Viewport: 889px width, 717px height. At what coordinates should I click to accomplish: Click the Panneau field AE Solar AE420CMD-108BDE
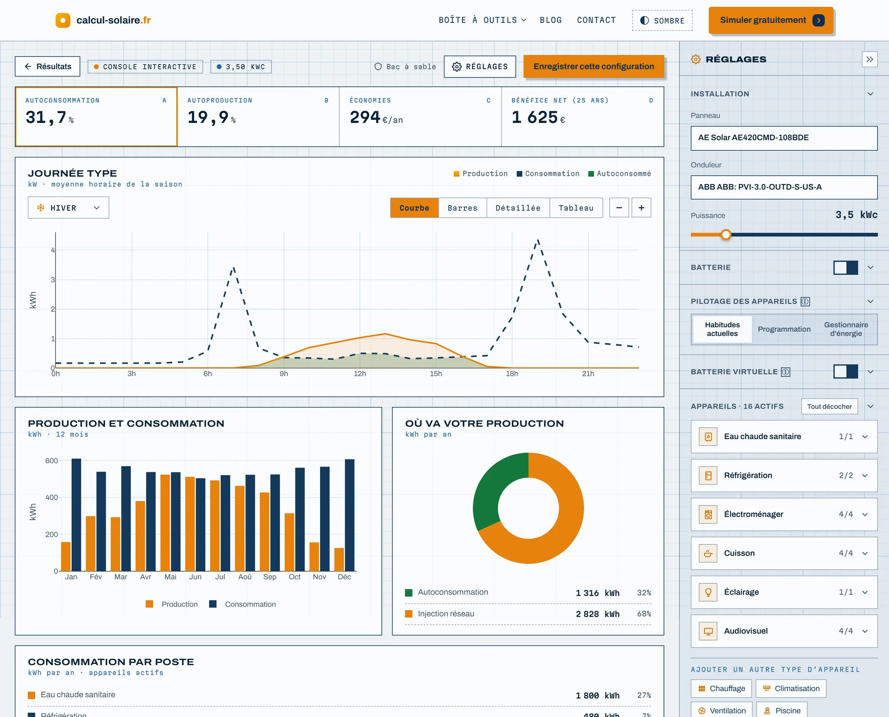tap(784, 138)
